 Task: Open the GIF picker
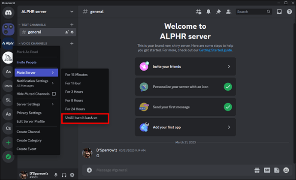(x=267, y=170)
